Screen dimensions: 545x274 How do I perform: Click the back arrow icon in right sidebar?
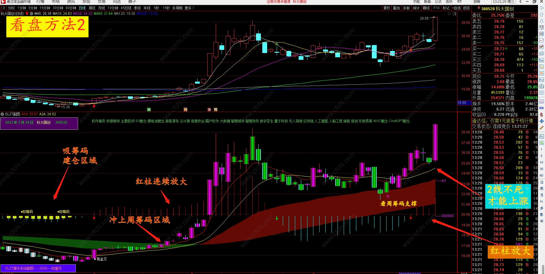point(542,8)
